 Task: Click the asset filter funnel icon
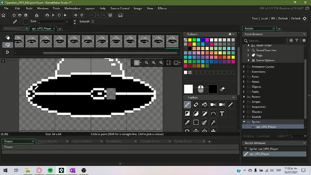tap(297, 40)
